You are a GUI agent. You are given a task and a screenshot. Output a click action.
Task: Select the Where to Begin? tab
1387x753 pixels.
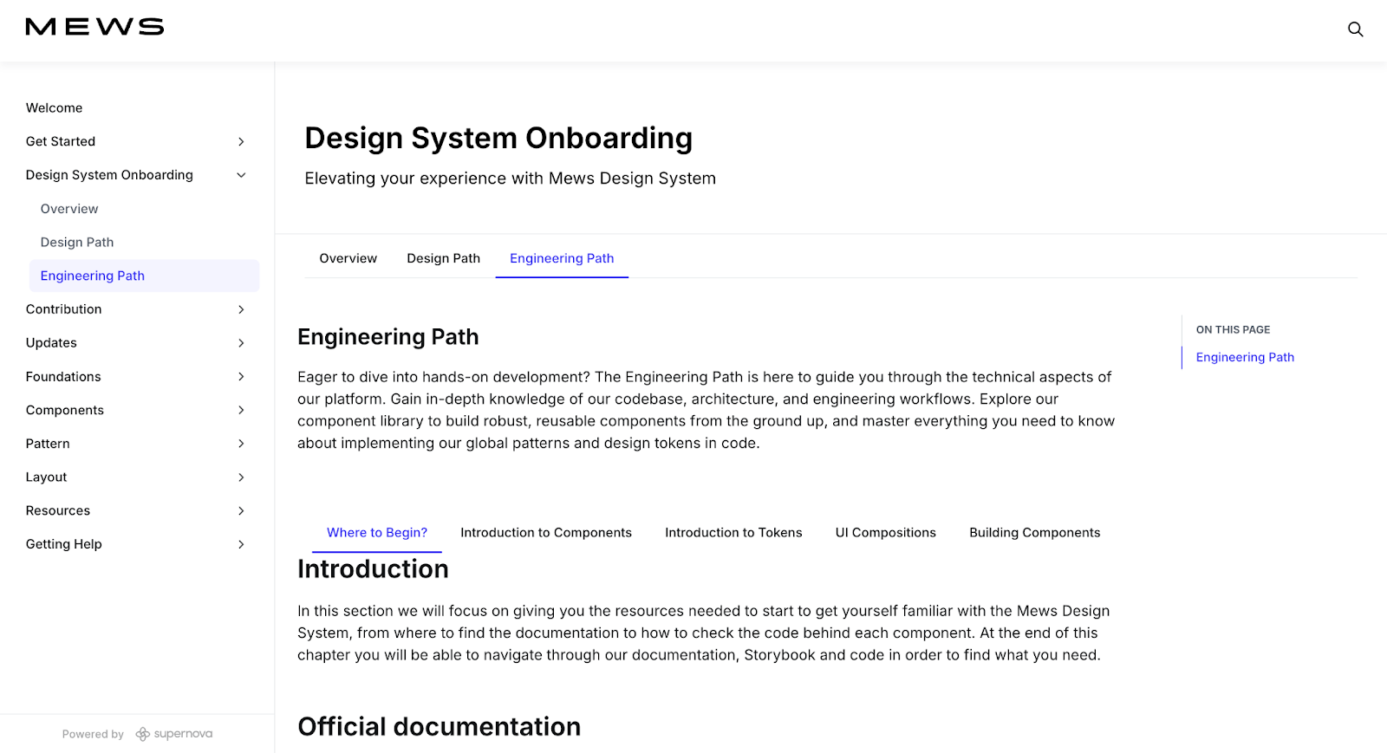377,533
